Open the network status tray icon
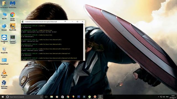Screen dimensions: 177x99 pyautogui.click(x=161, y=97)
